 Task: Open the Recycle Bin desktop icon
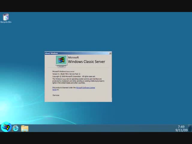(x=6, y=18)
